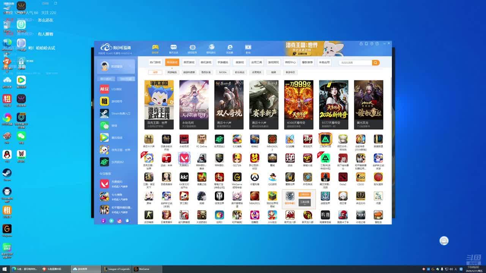Viewport: 486px width, 273px height.
Task: Open Dota2 from the game grid
Action: click(343, 177)
